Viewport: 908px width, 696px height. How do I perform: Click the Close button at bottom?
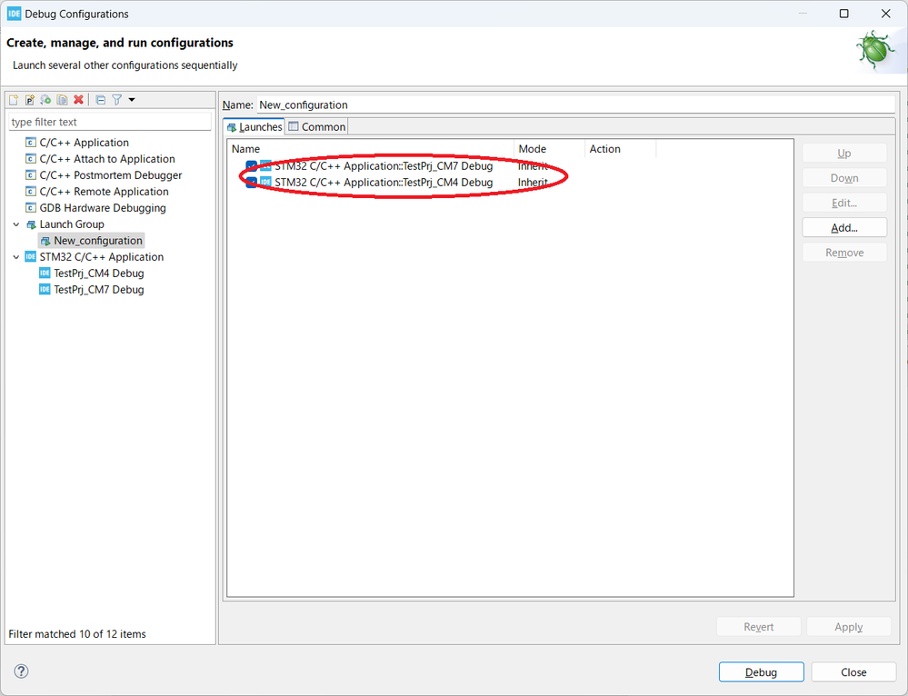click(x=853, y=671)
